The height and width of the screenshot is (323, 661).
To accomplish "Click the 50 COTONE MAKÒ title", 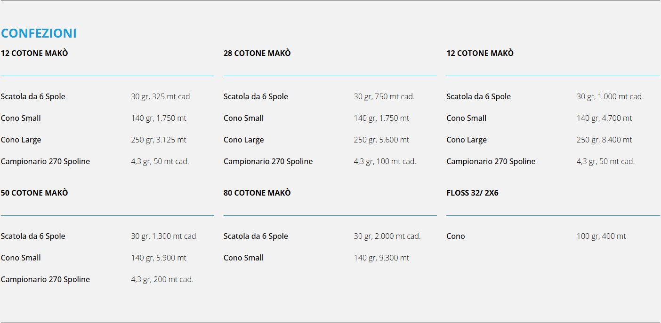I will tap(34, 193).
